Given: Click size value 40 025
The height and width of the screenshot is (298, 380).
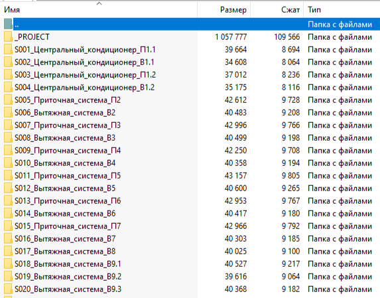Looking at the screenshot, I should coord(235,251).
